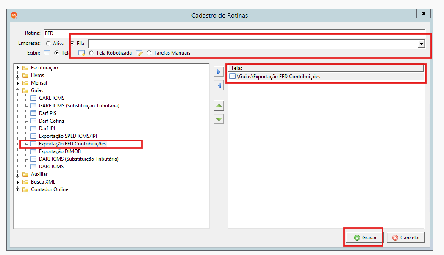444x255 pixels.
Task: Click the Mensal folder icon
Action: (25, 83)
